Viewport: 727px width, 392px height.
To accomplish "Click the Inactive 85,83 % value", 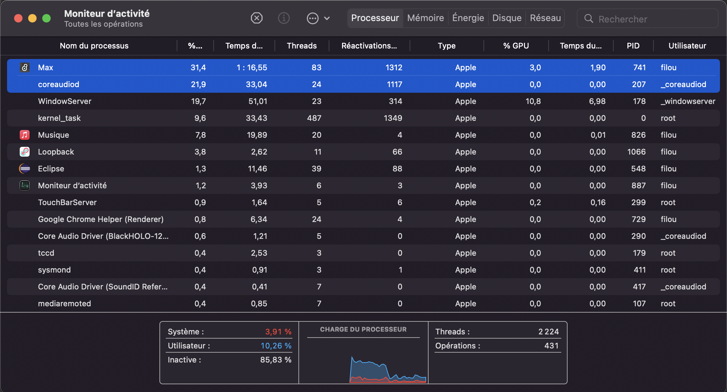I will click(276, 360).
